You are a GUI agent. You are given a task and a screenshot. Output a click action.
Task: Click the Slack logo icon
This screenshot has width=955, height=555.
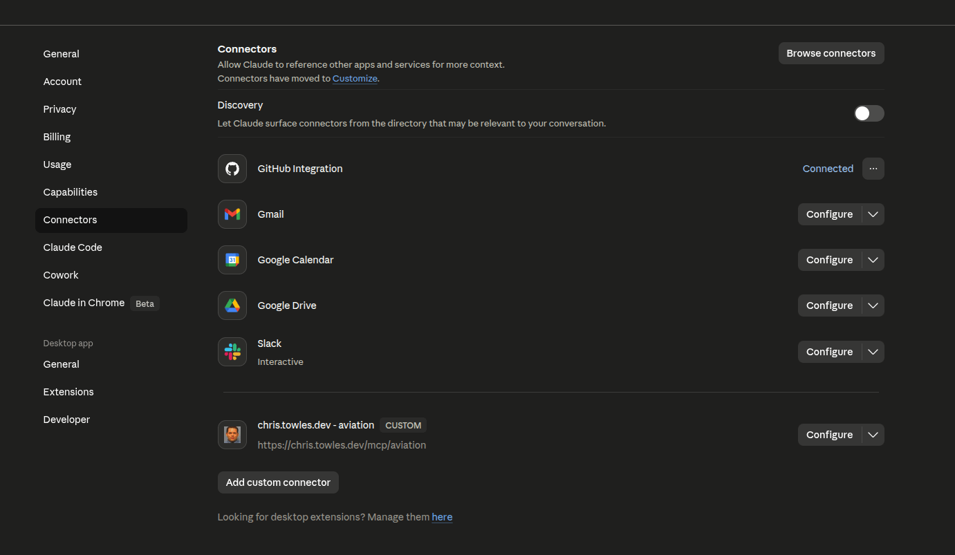coord(232,352)
